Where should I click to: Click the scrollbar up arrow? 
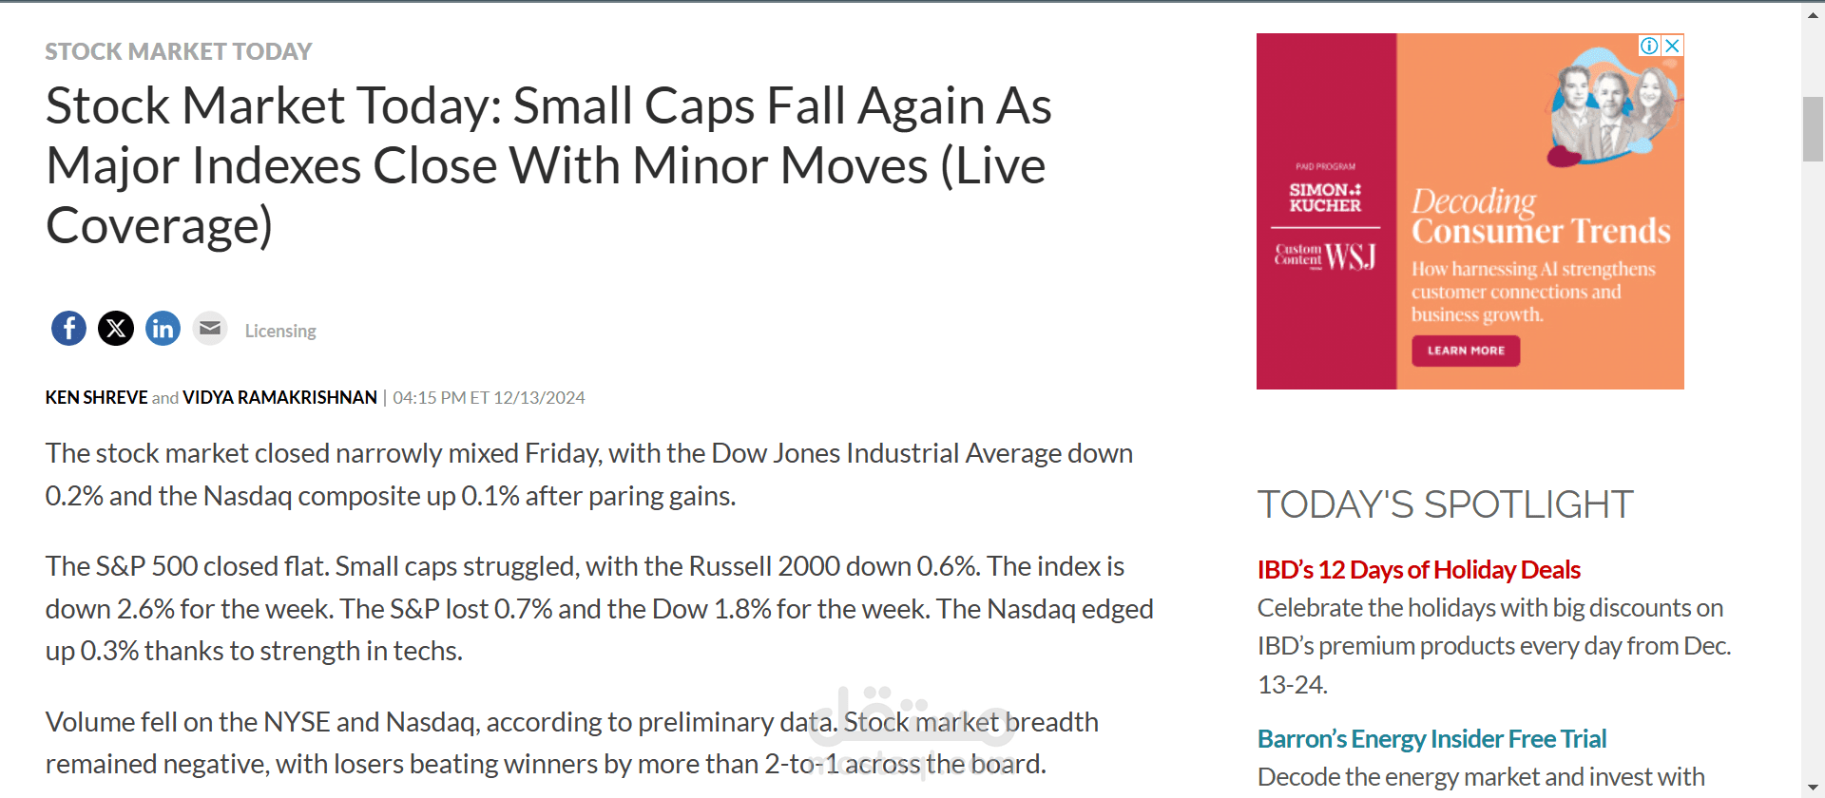click(1814, 16)
